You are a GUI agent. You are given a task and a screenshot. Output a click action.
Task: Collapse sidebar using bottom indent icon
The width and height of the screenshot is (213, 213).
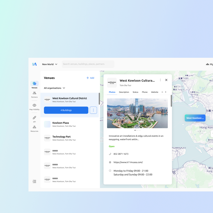(34, 181)
